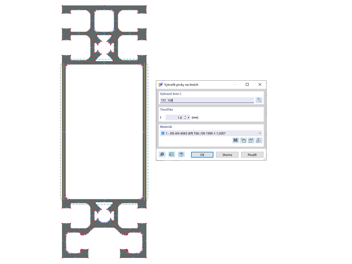Click the display settings monitor icon
Screen dimensions: 352x264
tap(181, 155)
